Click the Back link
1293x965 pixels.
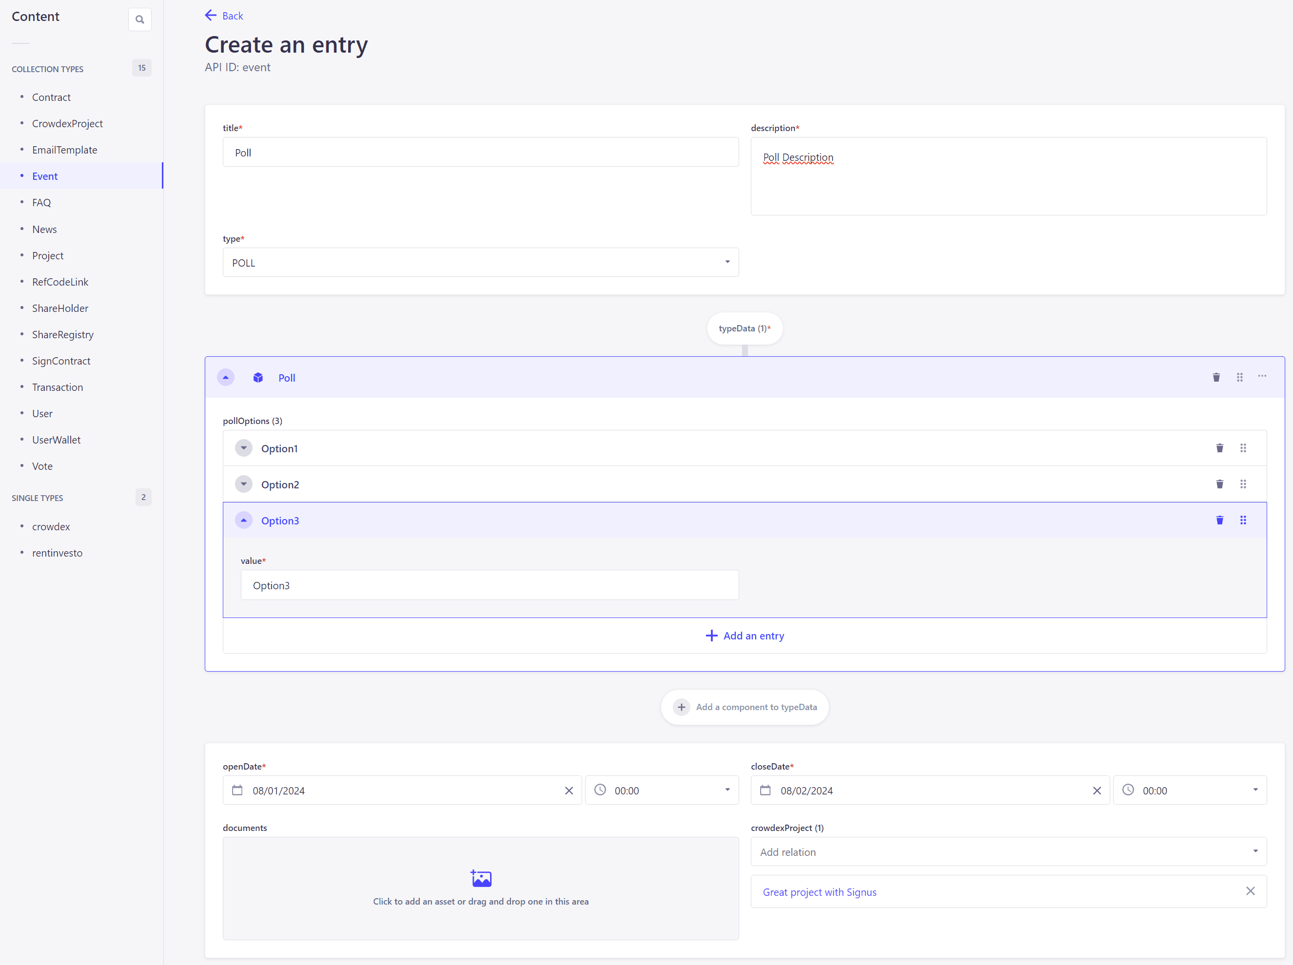pyautogui.click(x=224, y=16)
